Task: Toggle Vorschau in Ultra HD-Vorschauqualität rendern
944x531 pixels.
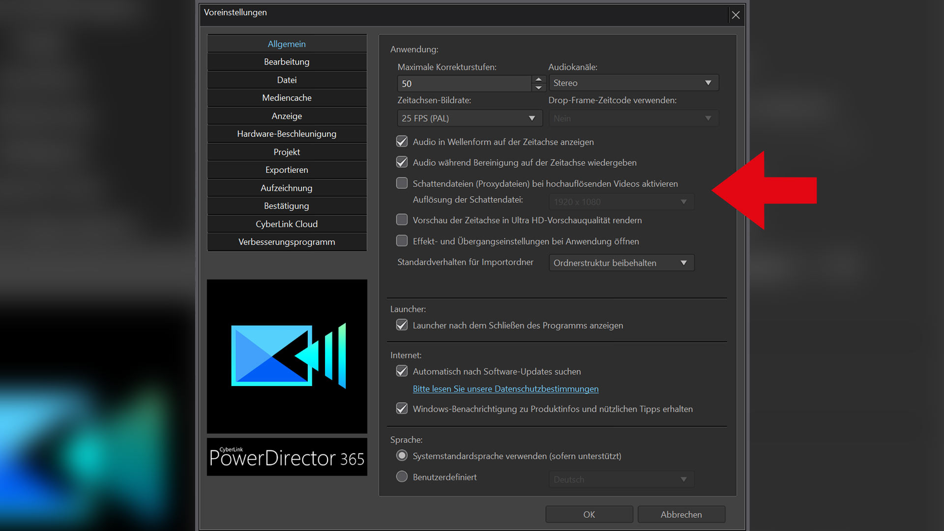Action: pos(402,220)
